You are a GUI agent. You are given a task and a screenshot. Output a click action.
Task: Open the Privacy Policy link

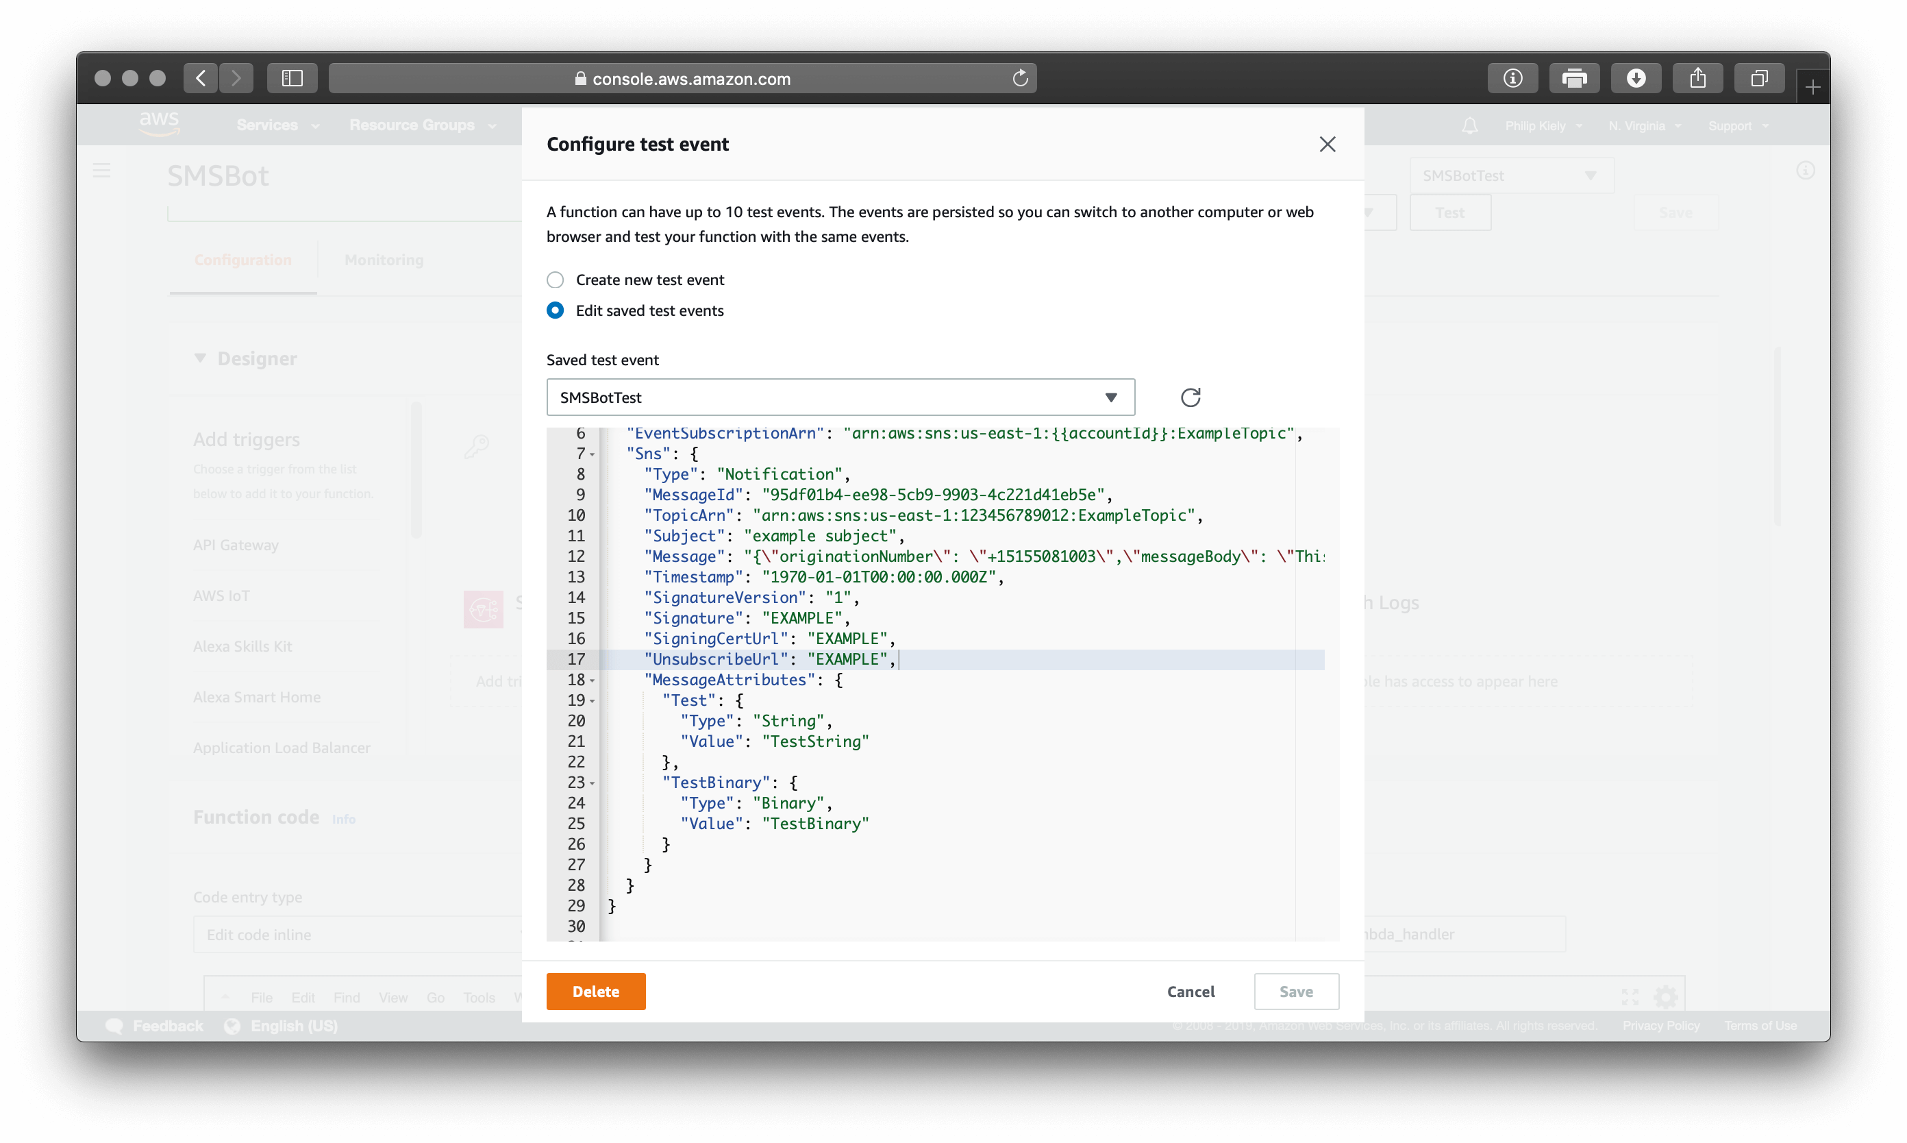click(x=1660, y=1026)
